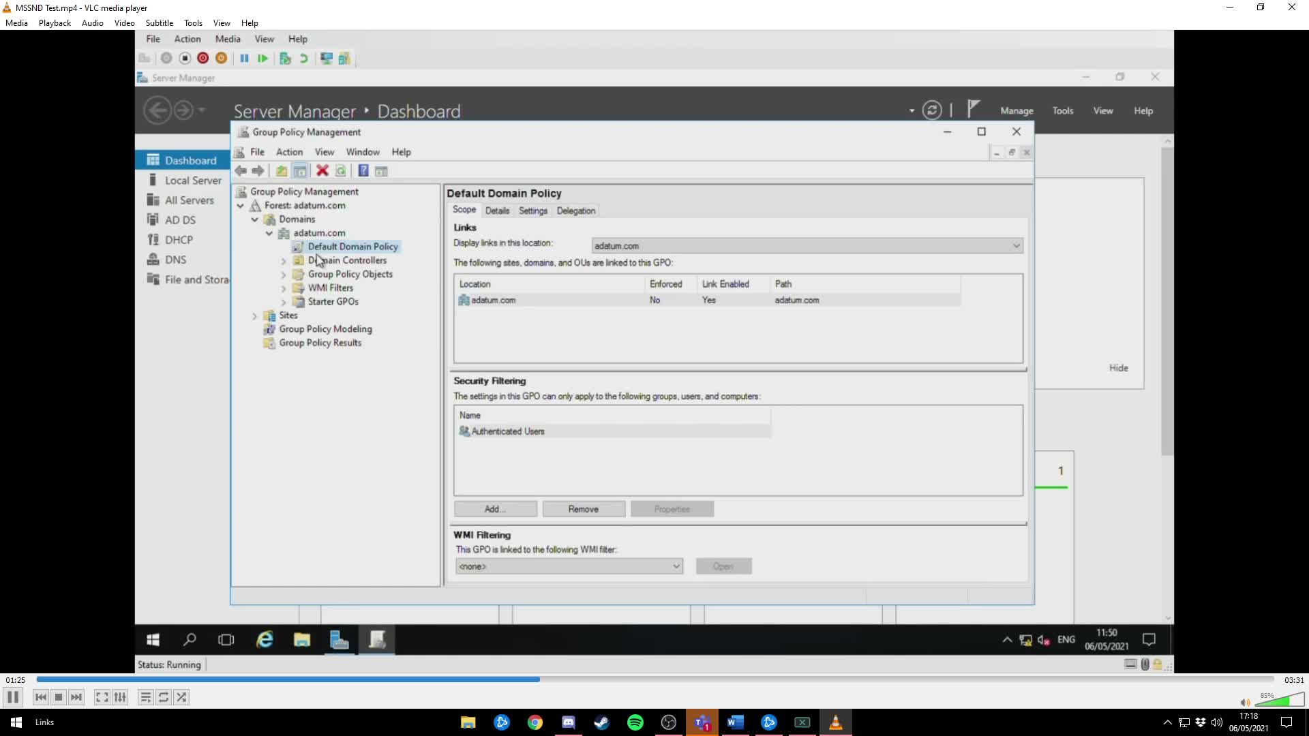Screen dimensions: 1309x736
Task: Open Server Manager Tools menu
Action: click(x=1063, y=110)
